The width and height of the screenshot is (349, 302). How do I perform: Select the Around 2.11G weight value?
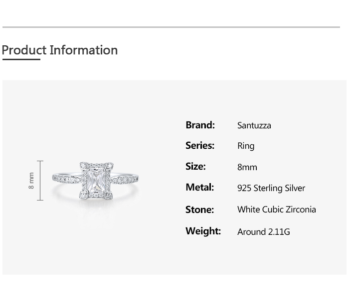tap(264, 231)
